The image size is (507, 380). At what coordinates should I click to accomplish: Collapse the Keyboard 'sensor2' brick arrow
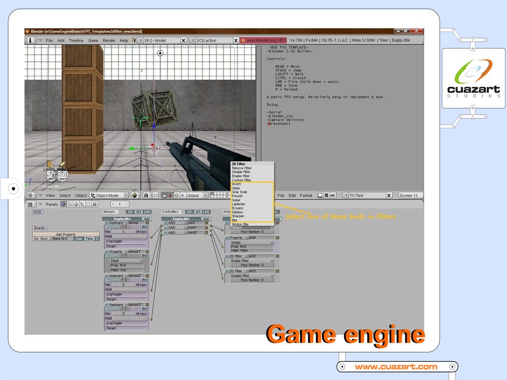pos(147,276)
